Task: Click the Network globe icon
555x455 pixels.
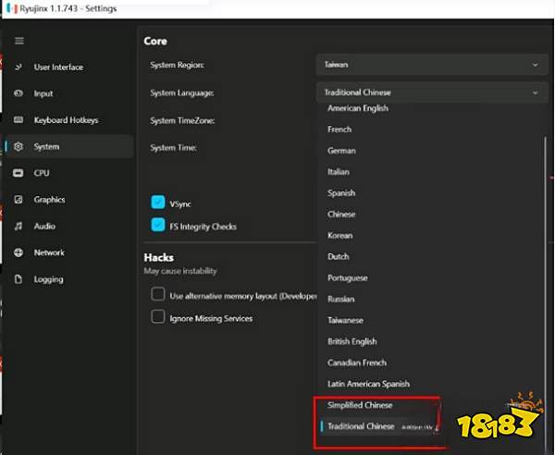Action: coord(18,252)
